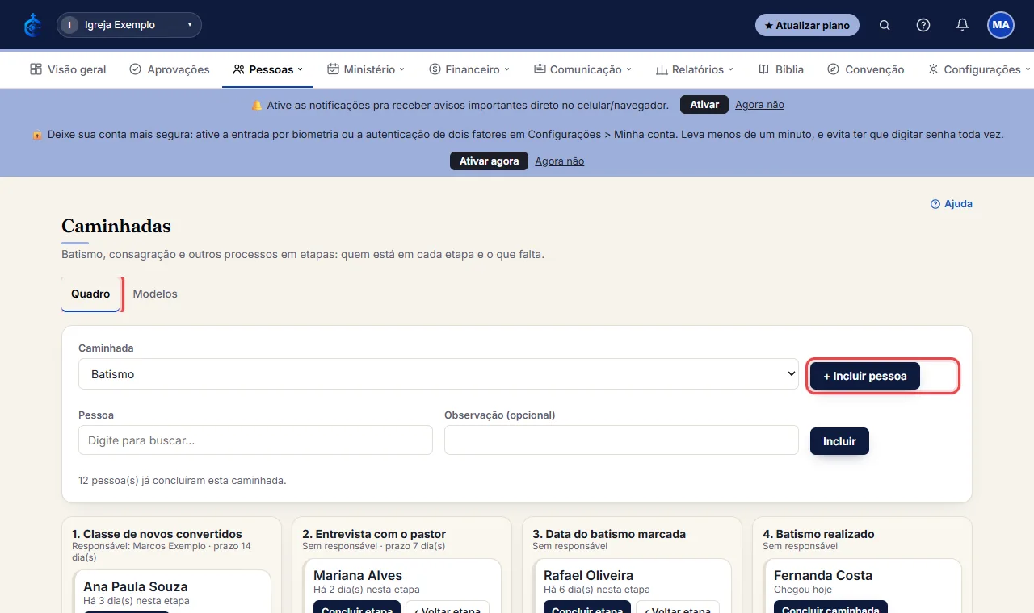Go to Visão geral
Screen dimensions: 1034x613
(68, 69)
